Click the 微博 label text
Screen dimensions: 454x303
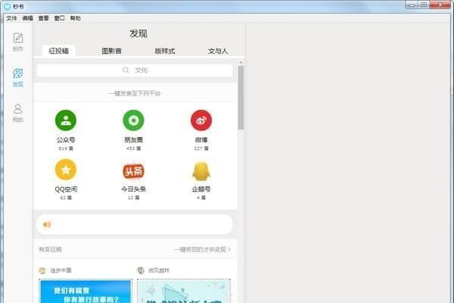(201, 139)
